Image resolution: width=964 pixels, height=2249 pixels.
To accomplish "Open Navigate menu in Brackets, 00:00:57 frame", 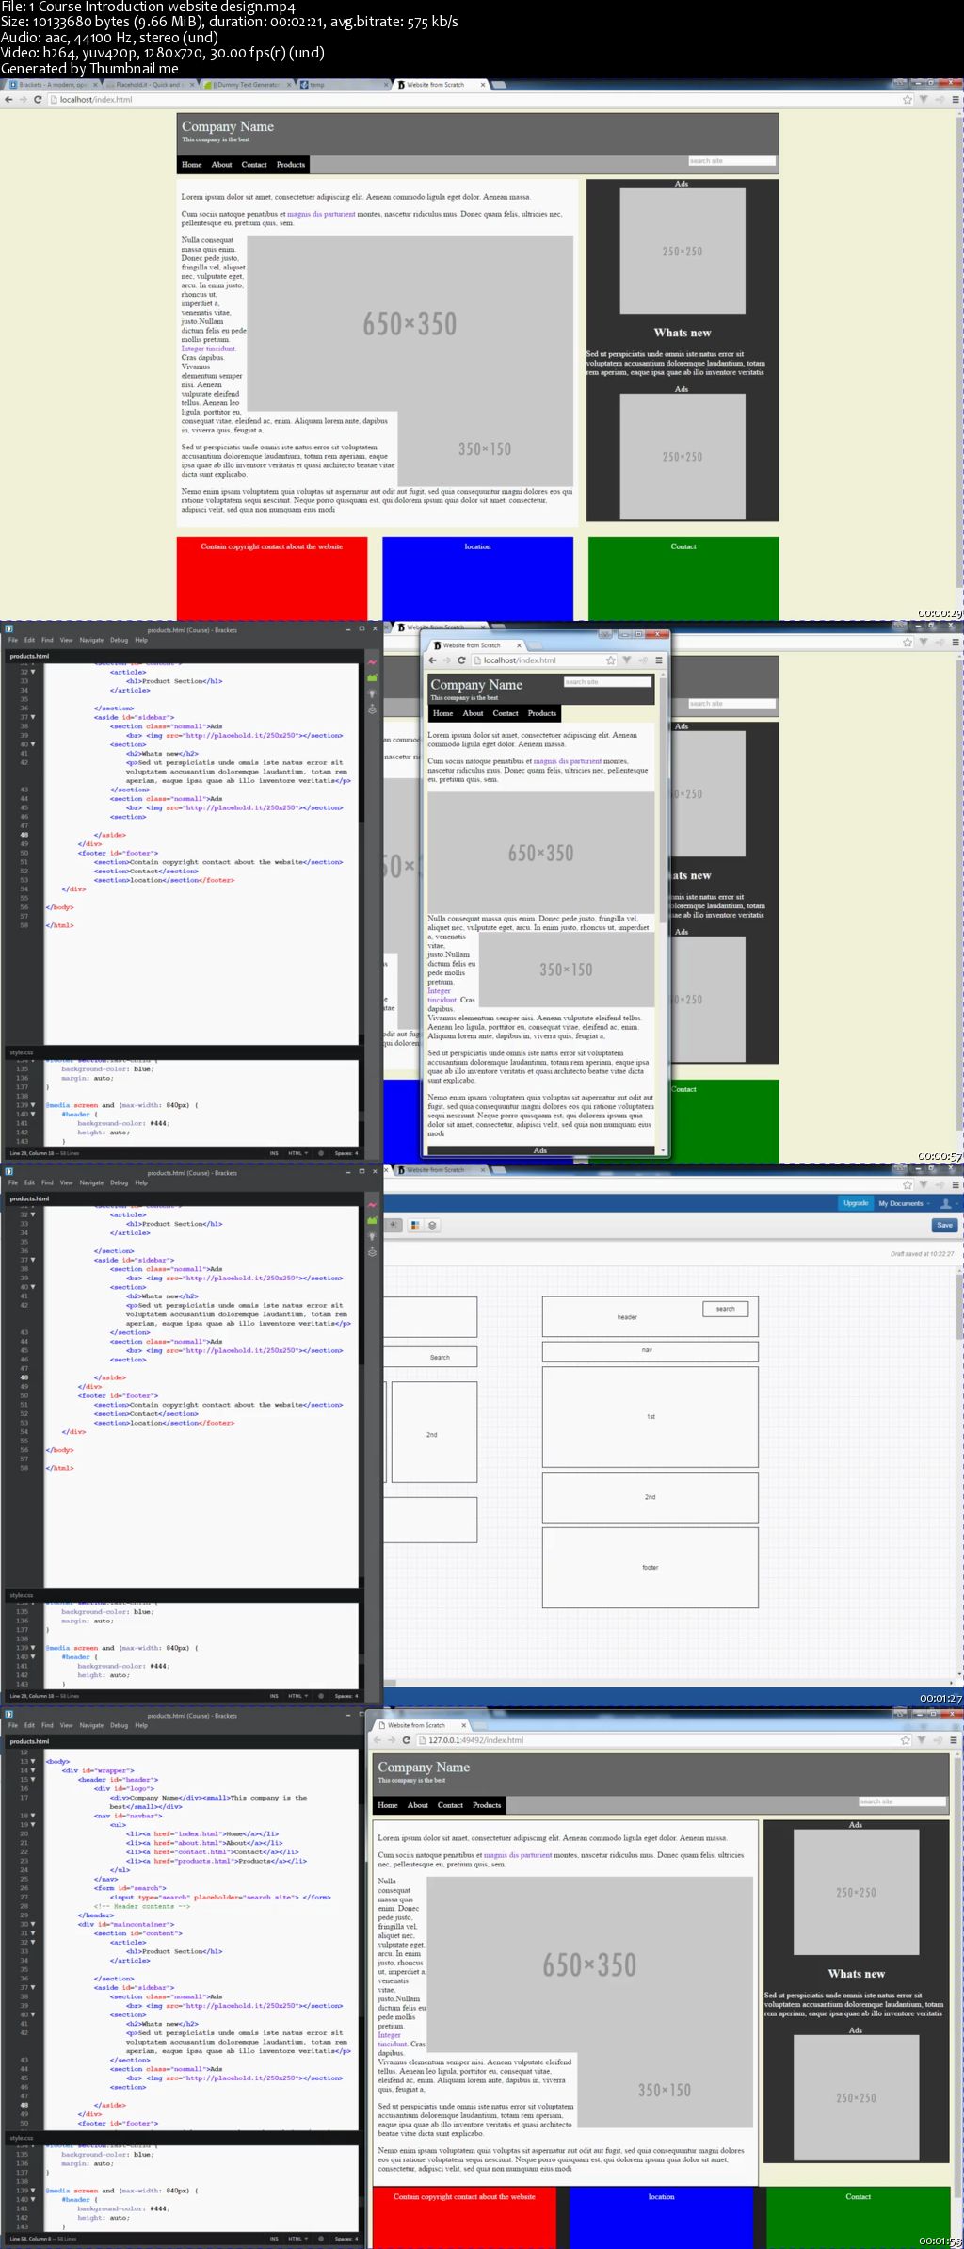I will tap(91, 640).
